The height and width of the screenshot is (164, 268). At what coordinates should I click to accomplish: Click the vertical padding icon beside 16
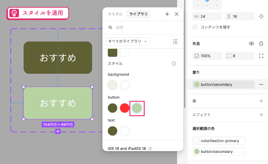pyautogui.click(x=229, y=16)
